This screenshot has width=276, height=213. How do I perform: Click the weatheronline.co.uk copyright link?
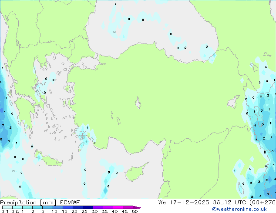(x=239, y=209)
